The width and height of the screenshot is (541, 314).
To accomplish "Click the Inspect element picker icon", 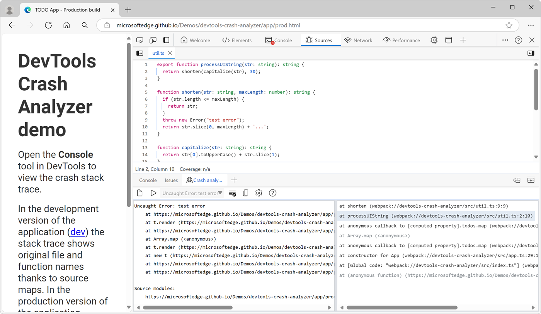I will [140, 40].
